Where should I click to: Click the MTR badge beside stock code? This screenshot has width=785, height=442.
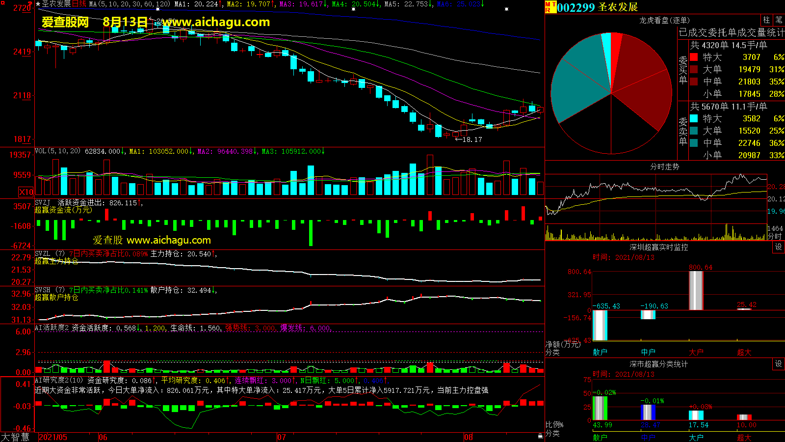point(550,7)
